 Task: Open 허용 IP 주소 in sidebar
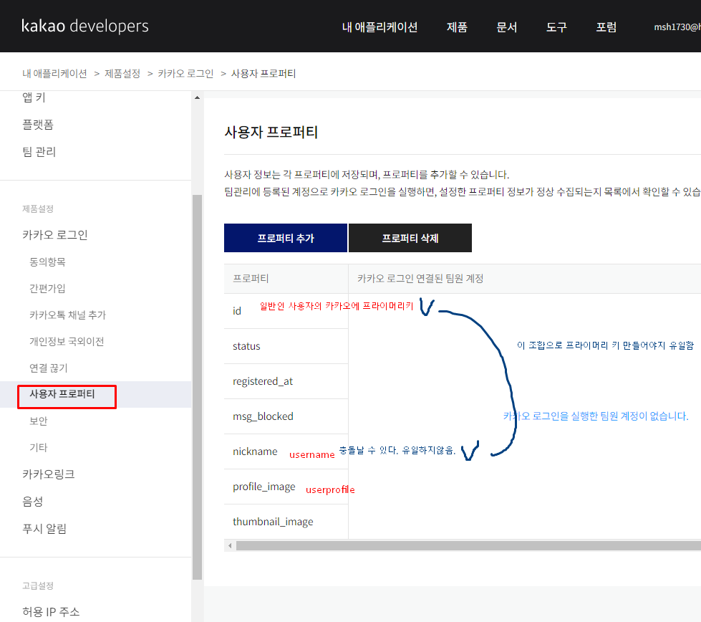point(51,611)
